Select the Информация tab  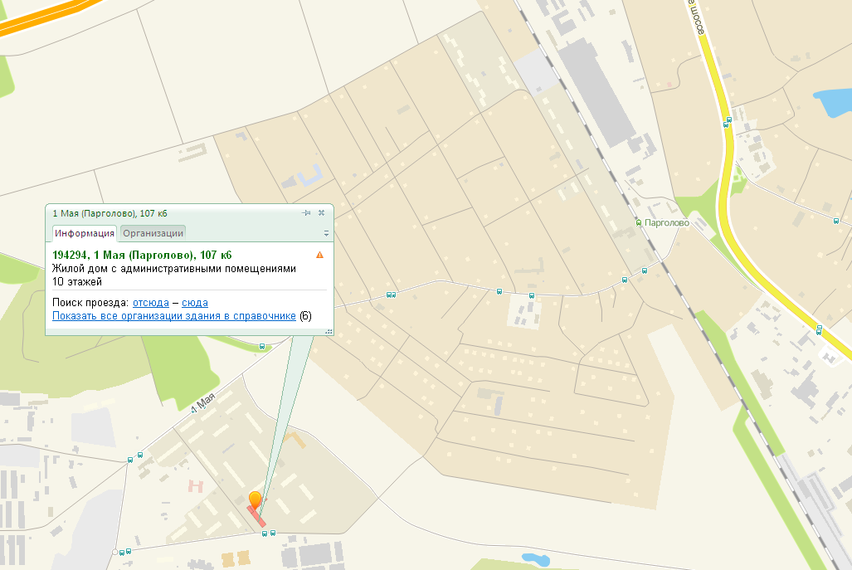click(85, 233)
